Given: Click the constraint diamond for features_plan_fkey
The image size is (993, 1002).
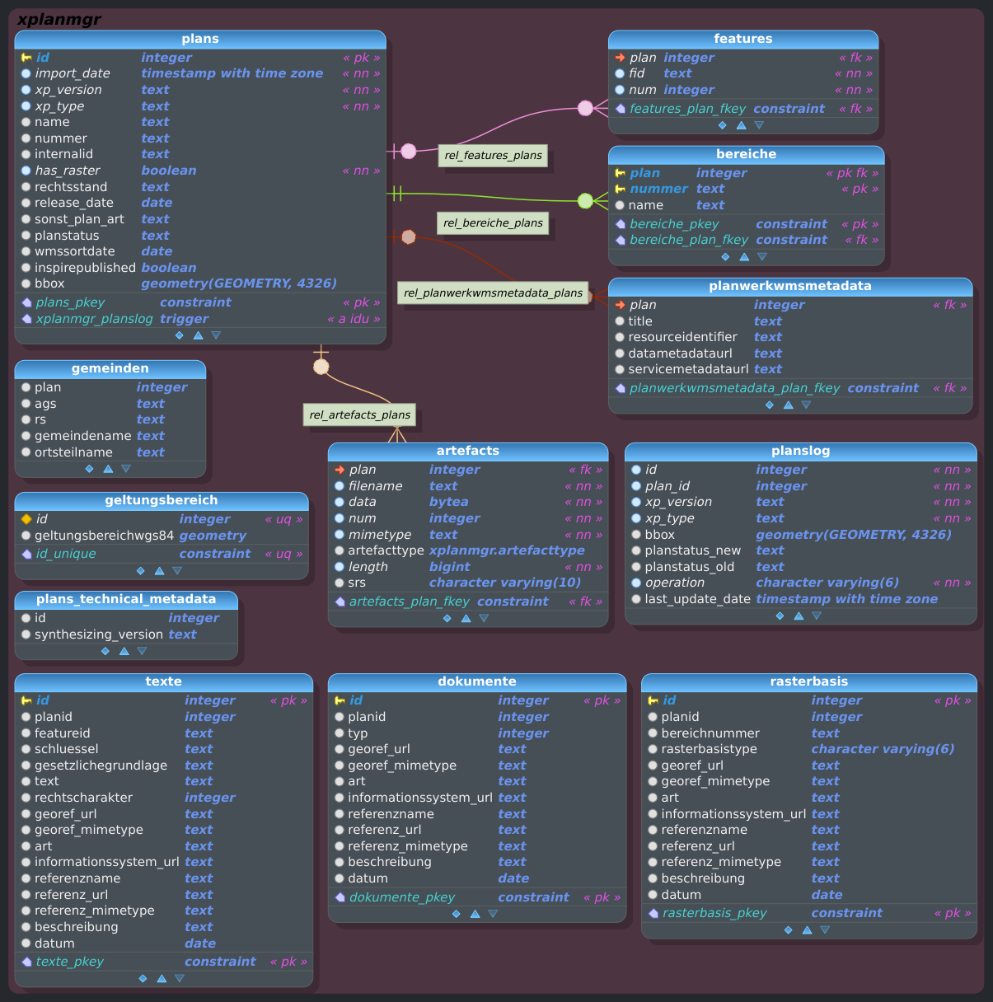Looking at the screenshot, I should [621, 109].
